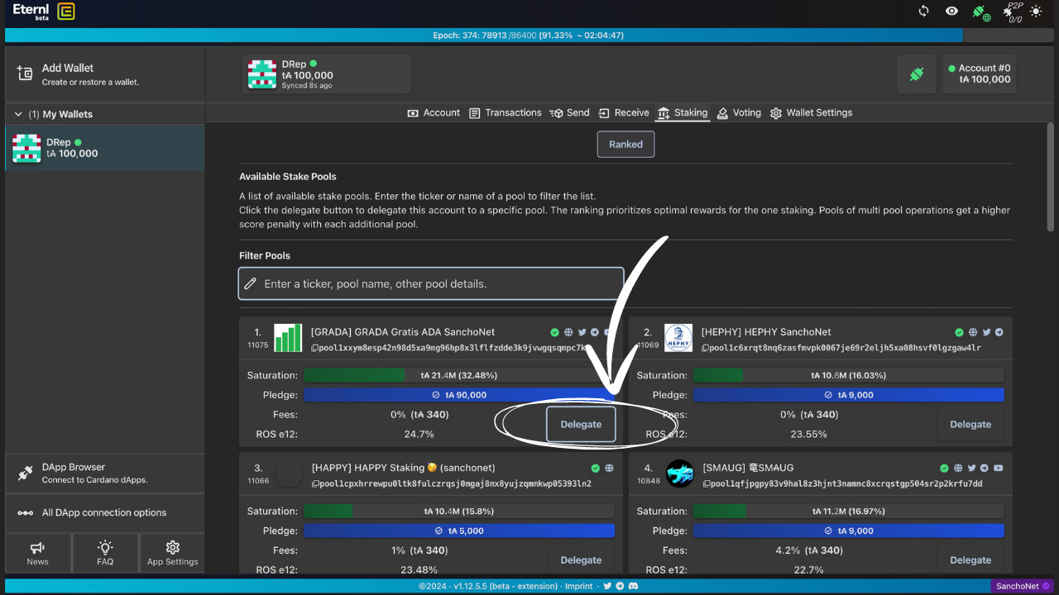Image resolution: width=1059 pixels, height=595 pixels.
Task: Click the GRADA pool green bars logo
Action: (x=288, y=337)
